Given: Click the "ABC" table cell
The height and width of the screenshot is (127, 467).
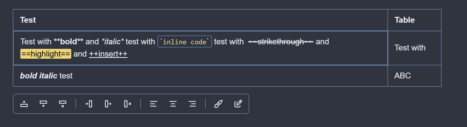Looking at the screenshot, I should [402, 76].
